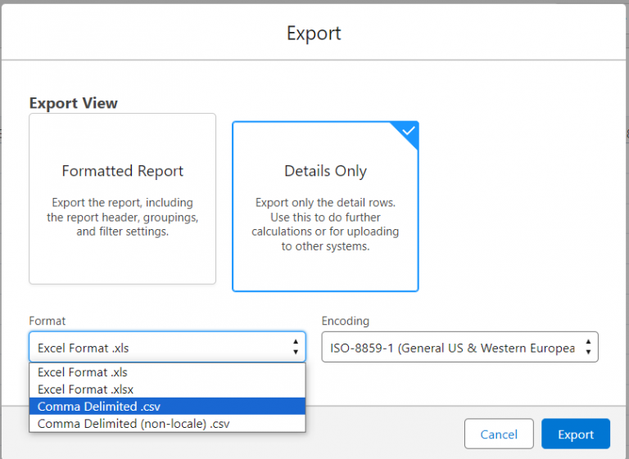This screenshot has width=629, height=459.
Task: Click the Export dialog title
Action: pos(314,34)
